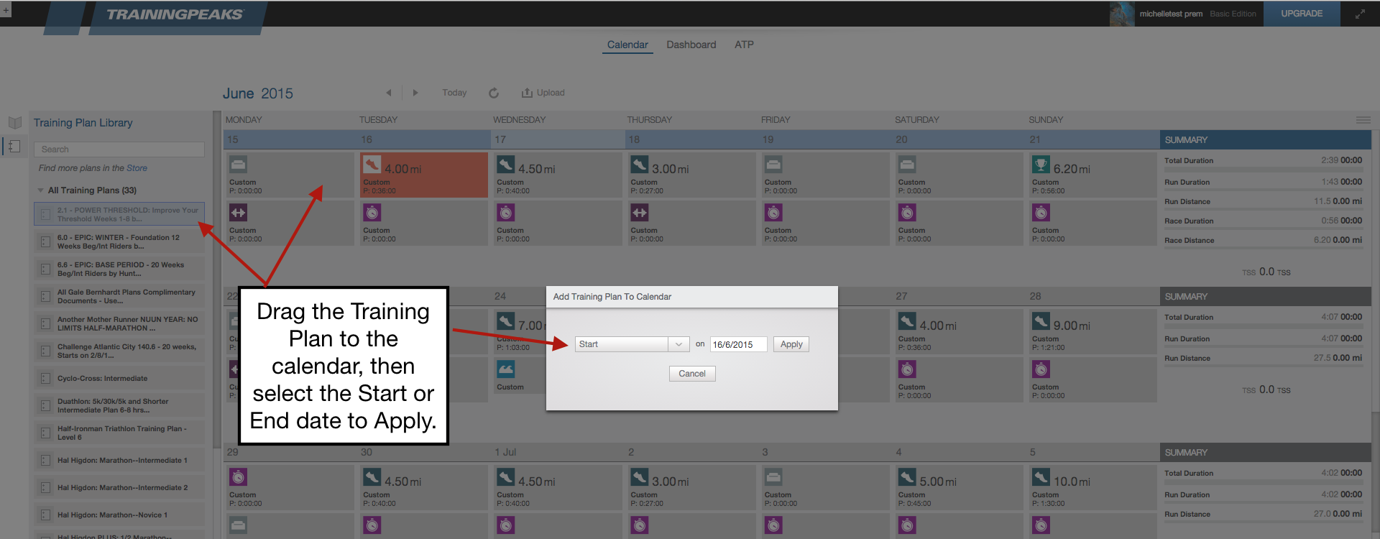
Task: Open the Training Plan Library book icon
Action: (x=14, y=122)
